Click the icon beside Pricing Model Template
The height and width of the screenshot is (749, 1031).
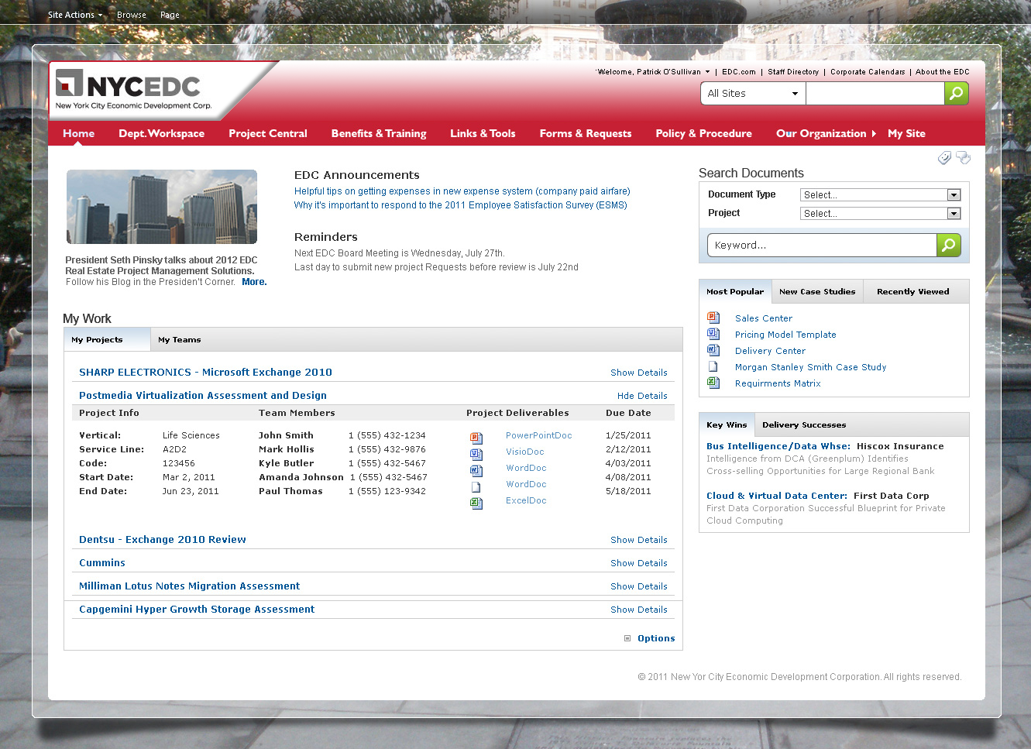tap(713, 334)
